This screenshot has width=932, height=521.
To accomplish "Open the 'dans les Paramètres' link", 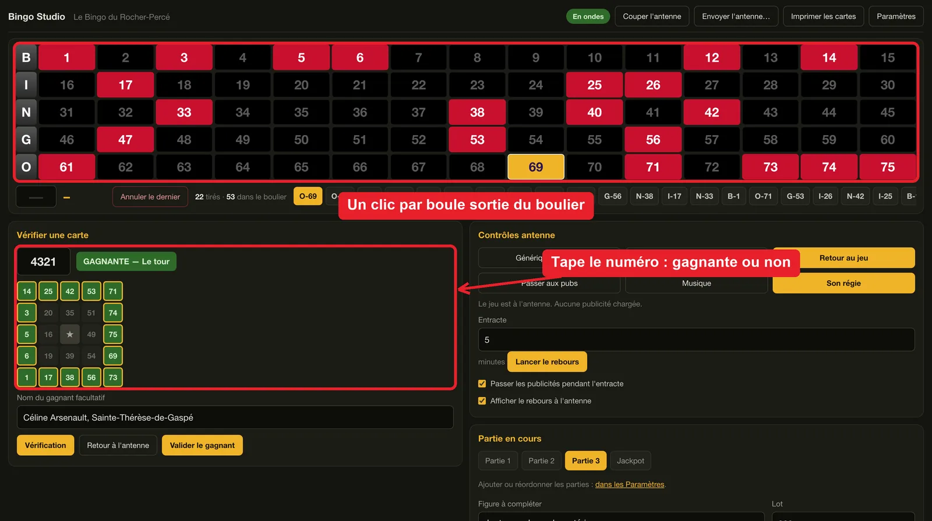I will (x=630, y=484).
